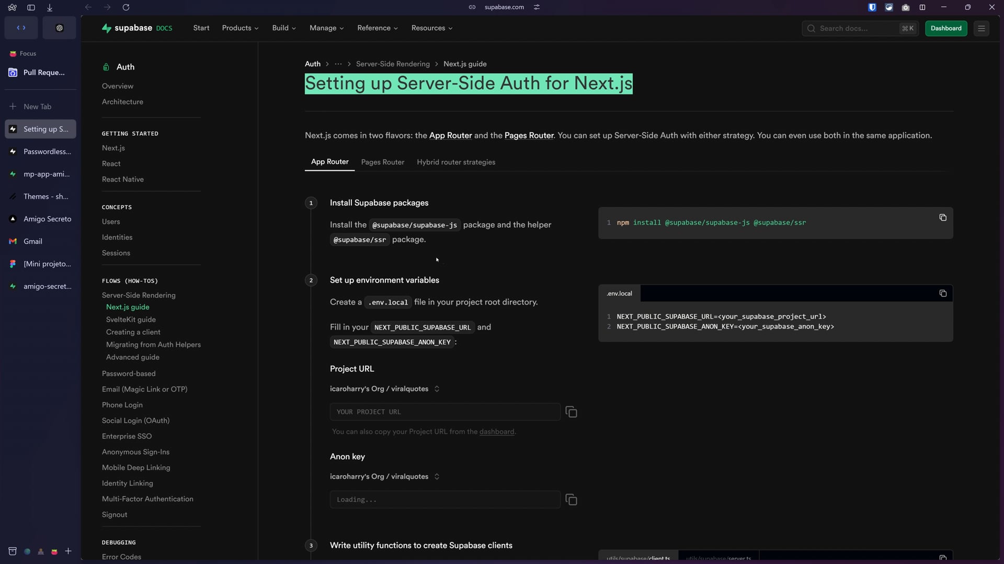Image resolution: width=1004 pixels, height=564 pixels.
Task: Toggle the browser sidebar panel icon
Action: click(31, 7)
